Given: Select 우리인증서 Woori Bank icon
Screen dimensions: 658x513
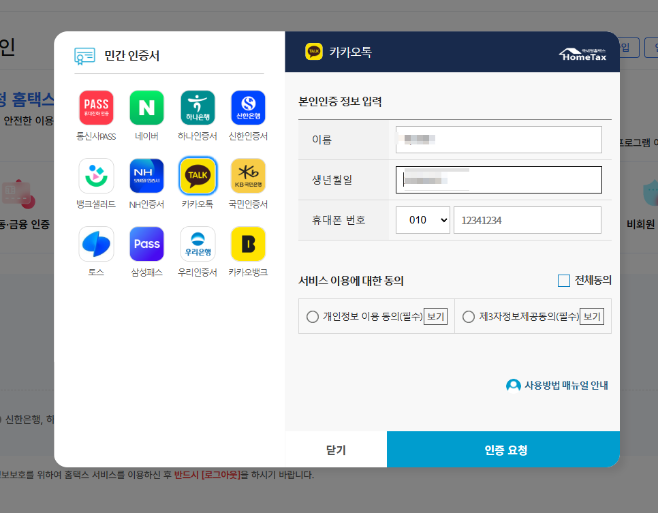Looking at the screenshot, I should pyautogui.click(x=198, y=244).
